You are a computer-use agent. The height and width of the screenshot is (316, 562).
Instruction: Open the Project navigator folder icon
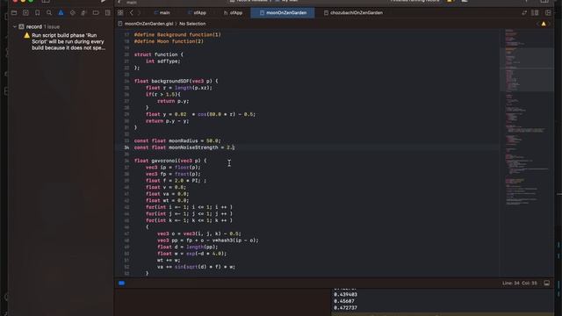pyautogui.click(x=14, y=13)
